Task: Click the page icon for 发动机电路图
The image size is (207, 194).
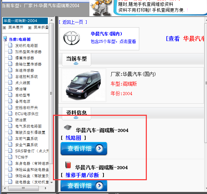Action: pos(10,45)
